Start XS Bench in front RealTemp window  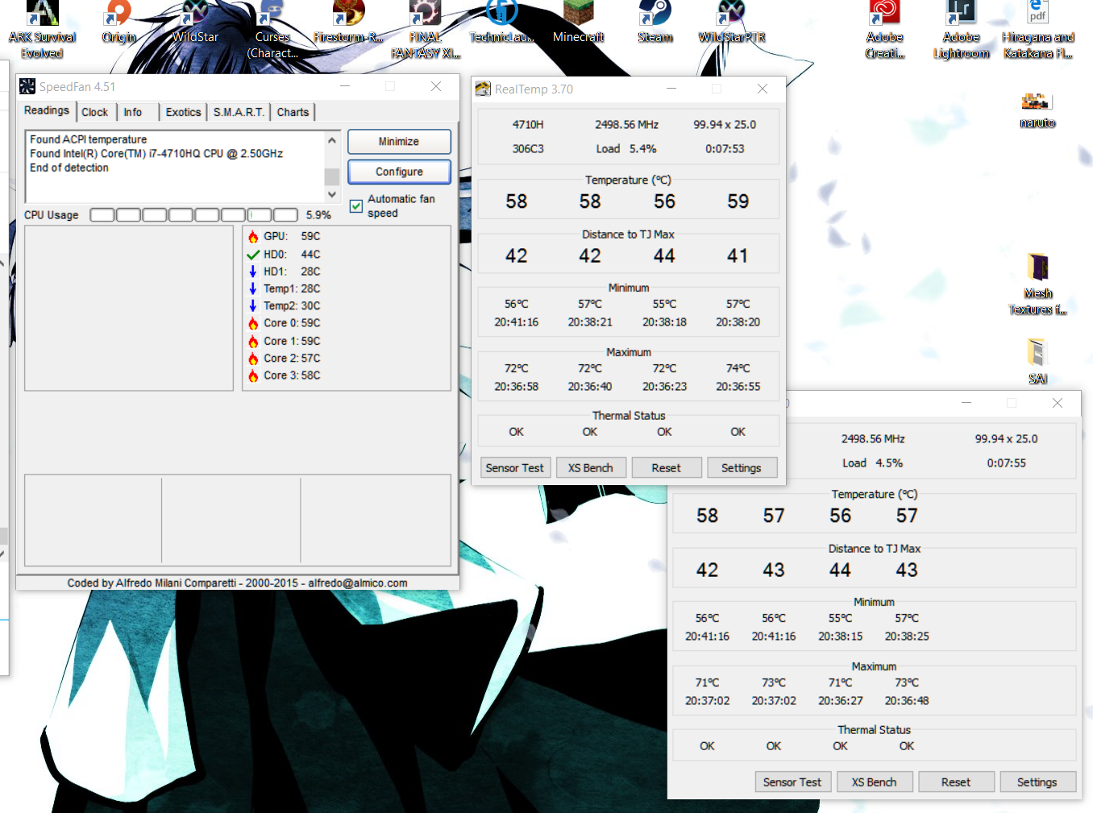pyautogui.click(x=590, y=468)
